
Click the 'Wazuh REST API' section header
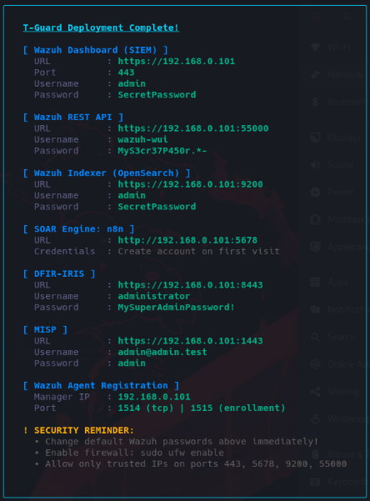[73, 118]
